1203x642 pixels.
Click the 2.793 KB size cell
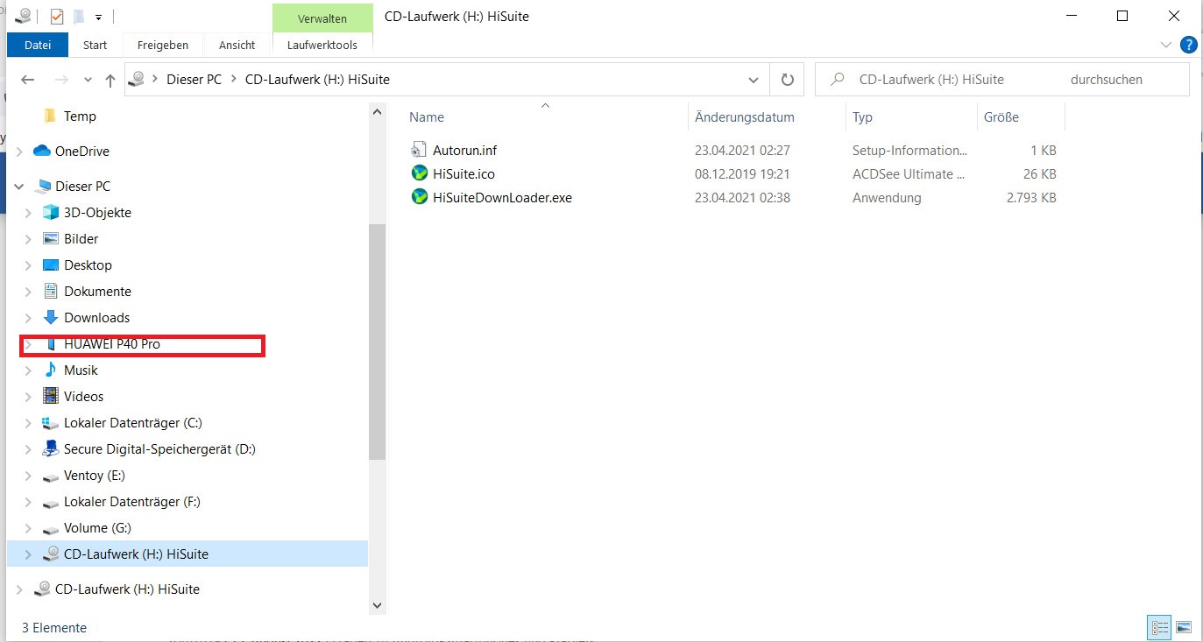point(1030,198)
